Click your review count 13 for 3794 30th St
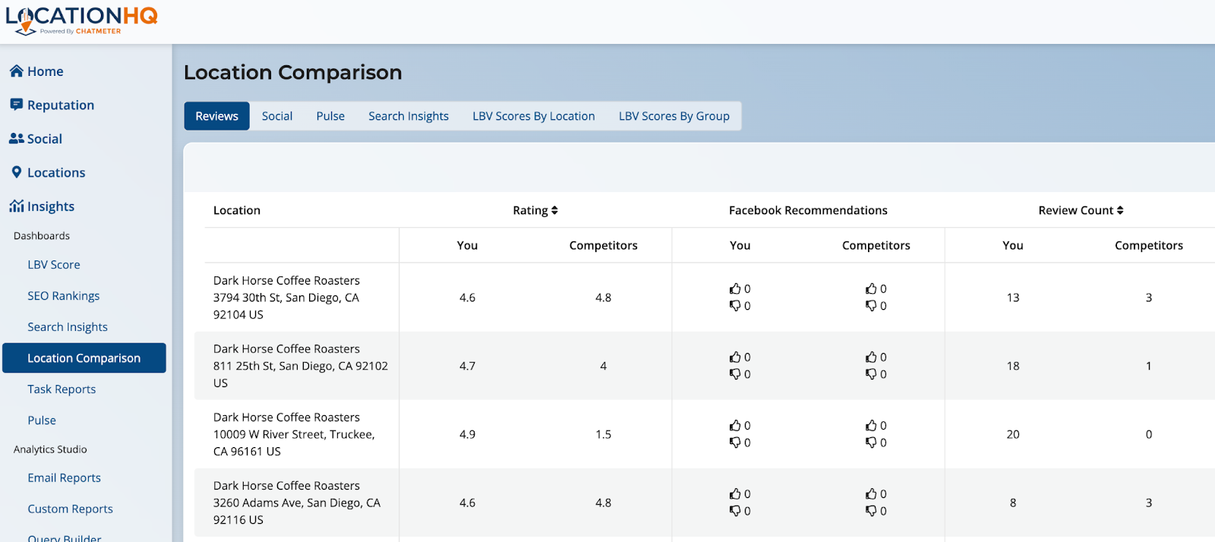 tap(1013, 298)
